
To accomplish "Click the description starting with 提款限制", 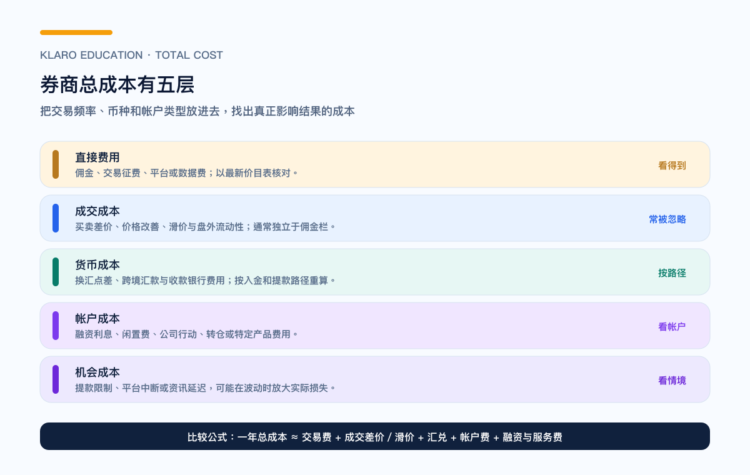I will 206,387.
